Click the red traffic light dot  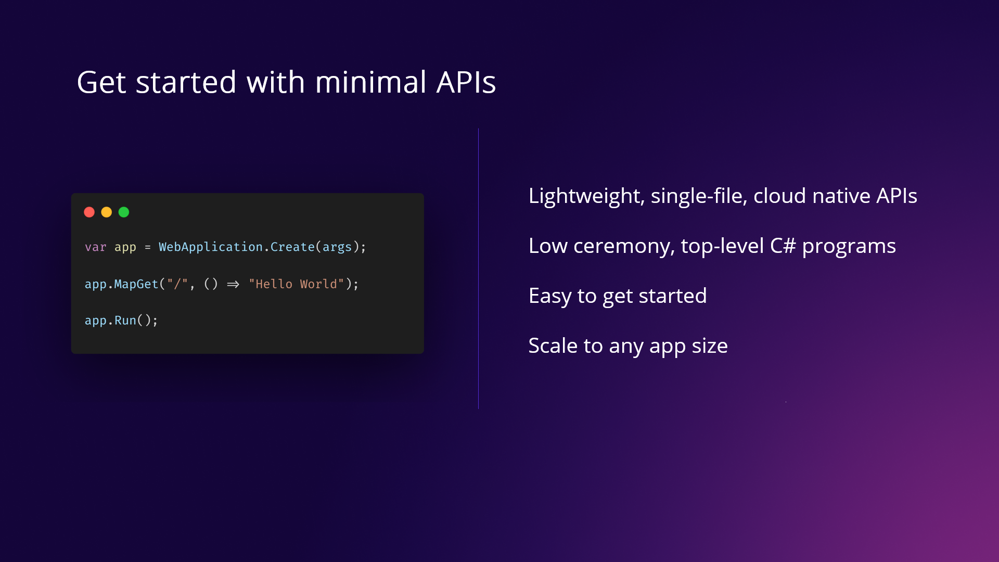point(89,212)
